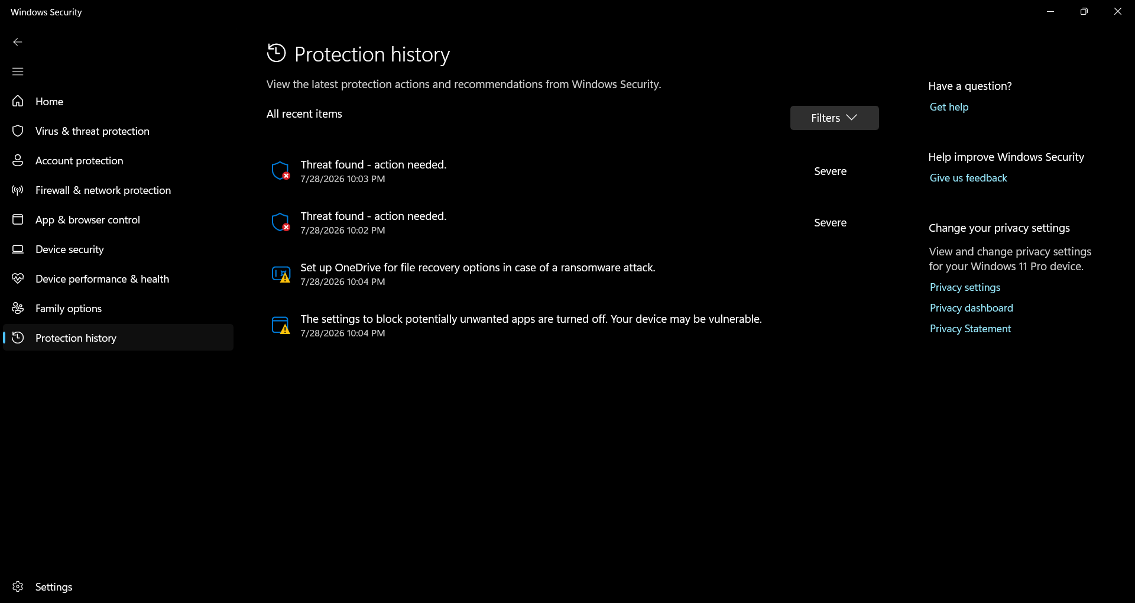Expand threat found entry from 10:02 PM

pyautogui.click(x=572, y=222)
